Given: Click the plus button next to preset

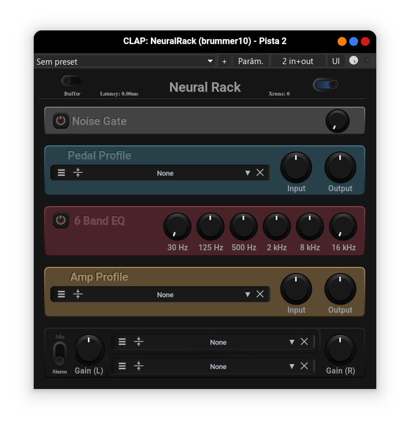Looking at the screenshot, I should (224, 61).
